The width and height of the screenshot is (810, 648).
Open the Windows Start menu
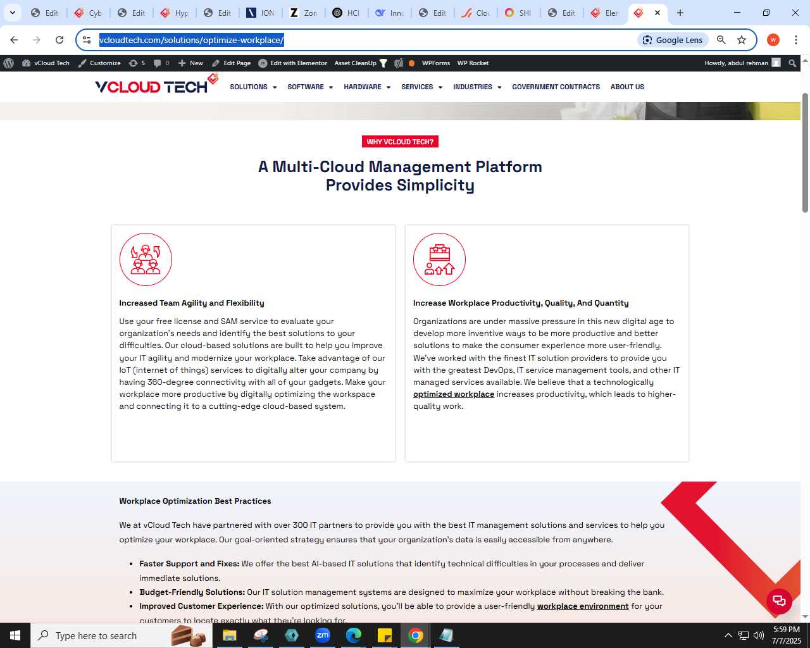tap(15, 635)
